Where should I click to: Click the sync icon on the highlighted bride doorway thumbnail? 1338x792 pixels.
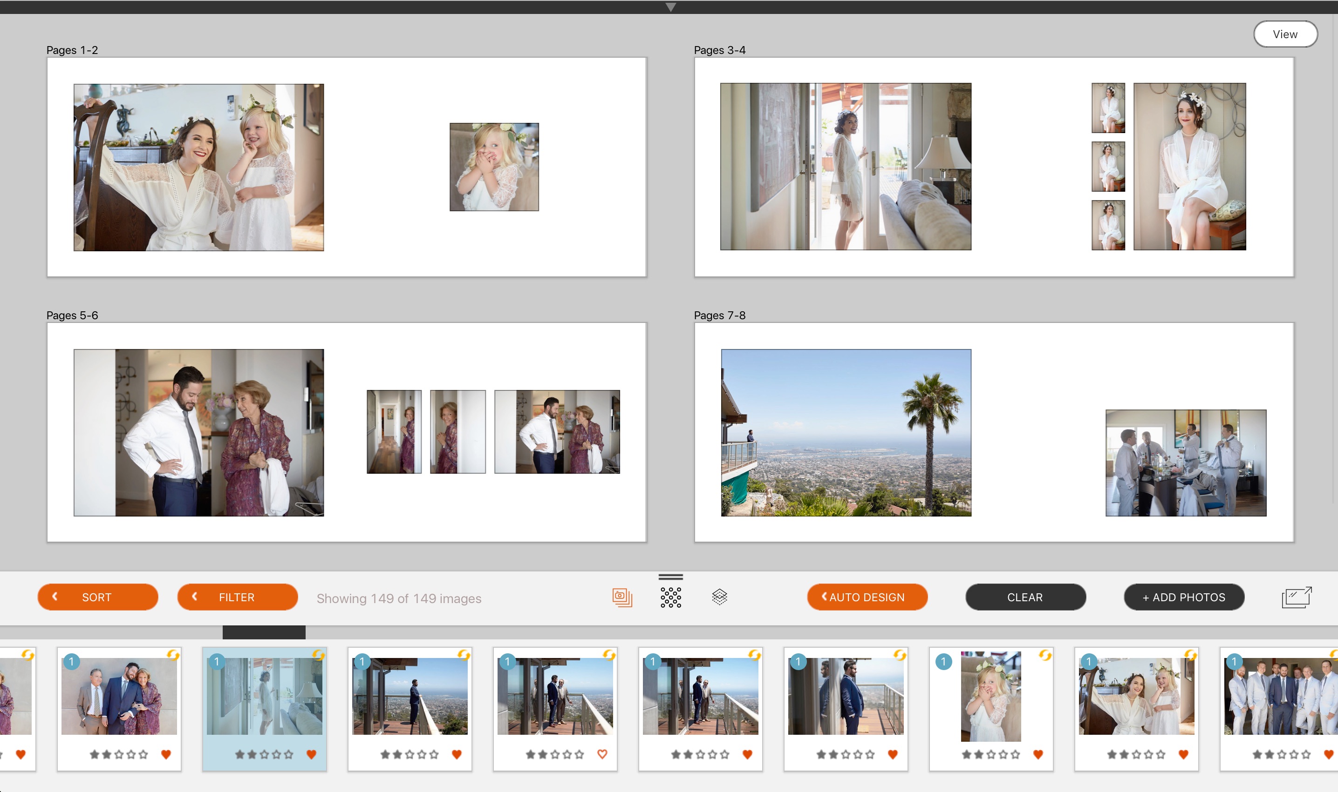pos(319,655)
